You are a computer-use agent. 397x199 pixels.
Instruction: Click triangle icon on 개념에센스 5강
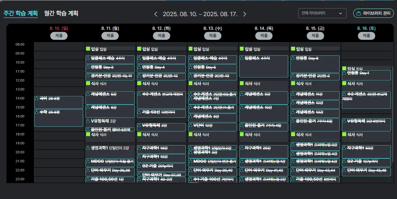pyautogui.click(x=88, y=94)
